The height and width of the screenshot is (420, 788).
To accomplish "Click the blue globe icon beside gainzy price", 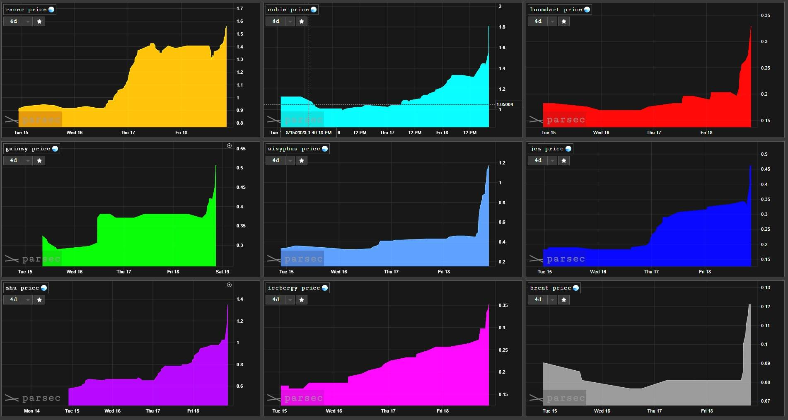I will coord(55,149).
